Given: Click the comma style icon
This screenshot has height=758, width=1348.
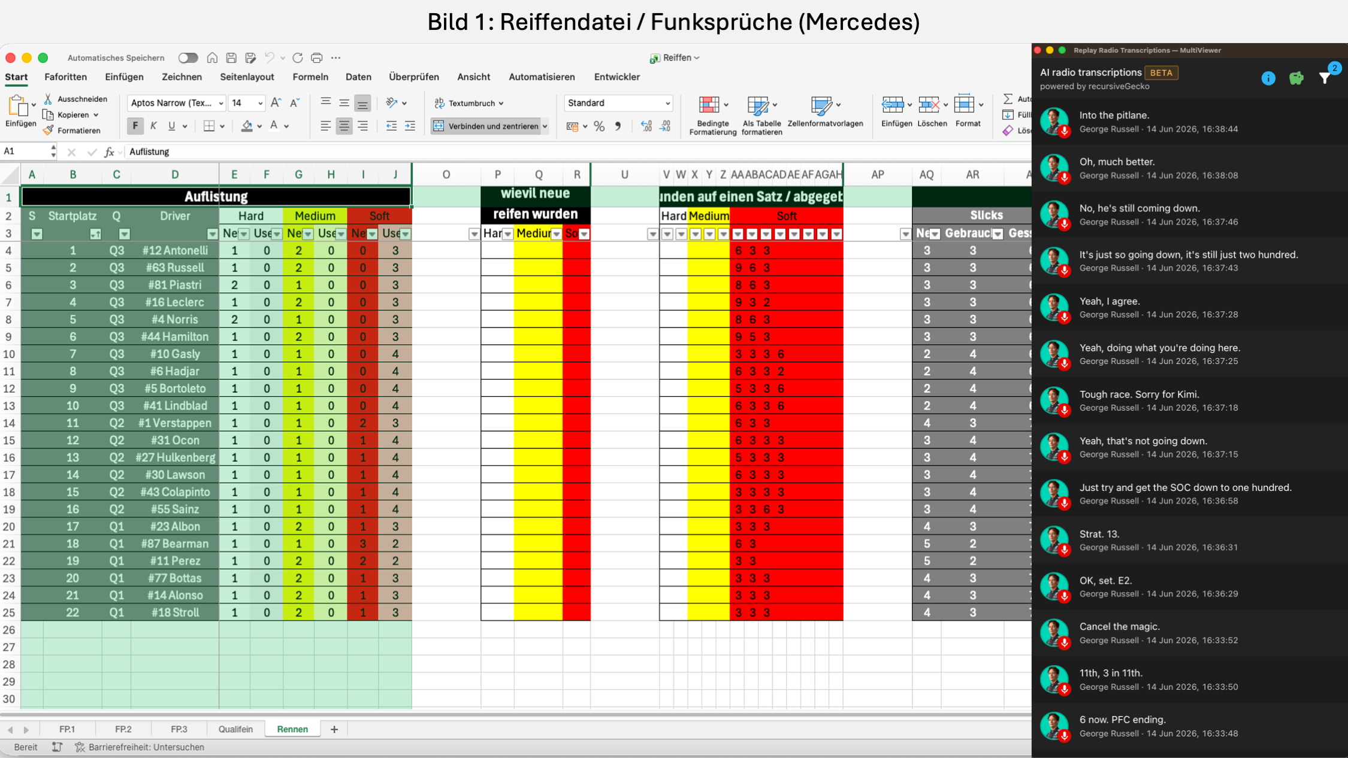Looking at the screenshot, I should click(618, 126).
